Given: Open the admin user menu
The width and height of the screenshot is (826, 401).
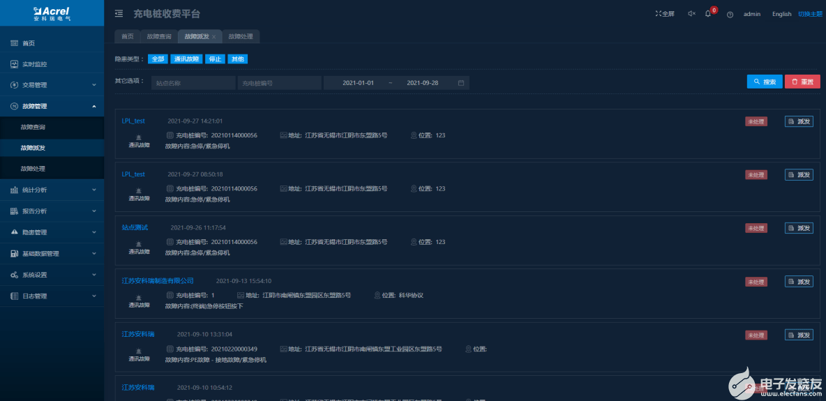Looking at the screenshot, I should 752,14.
